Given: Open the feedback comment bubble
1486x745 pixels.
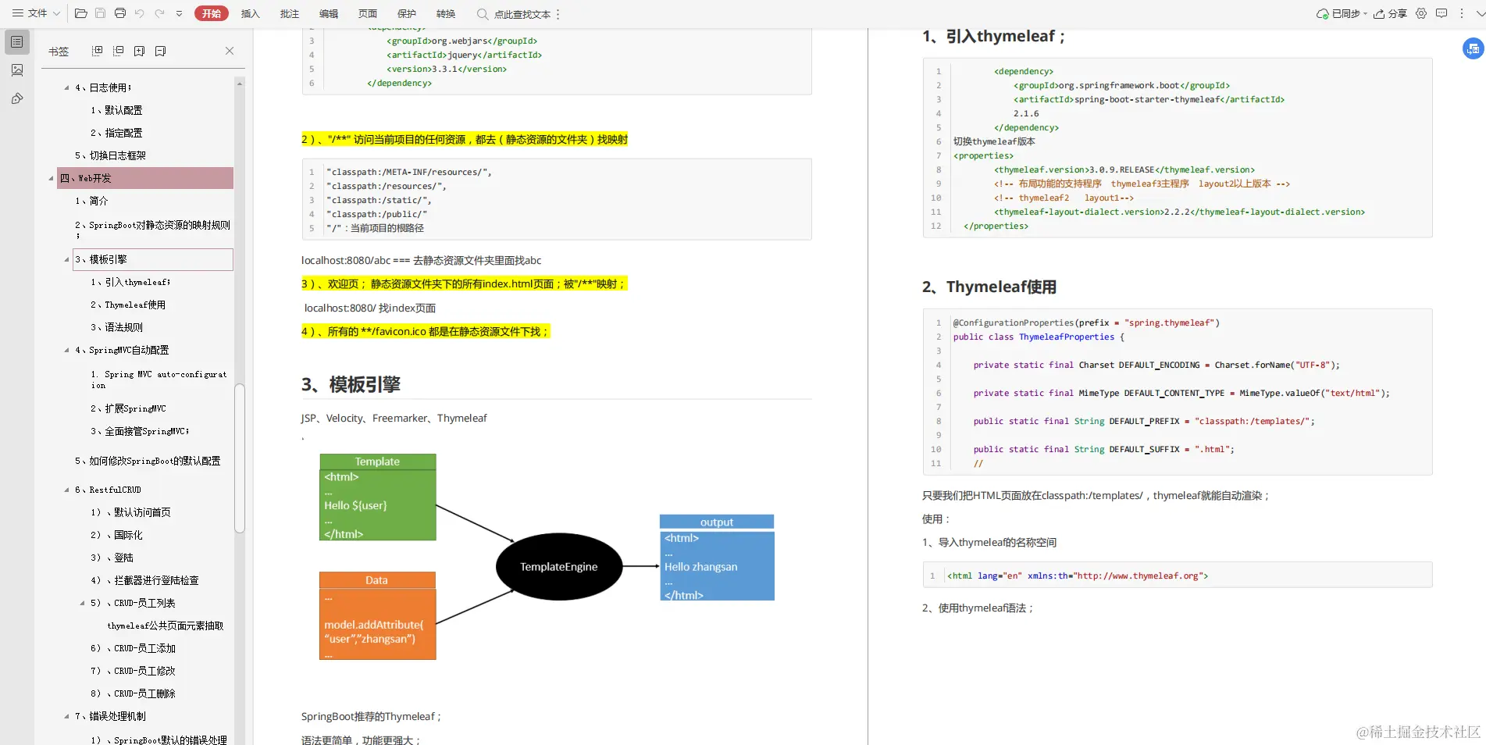Looking at the screenshot, I should [1441, 13].
